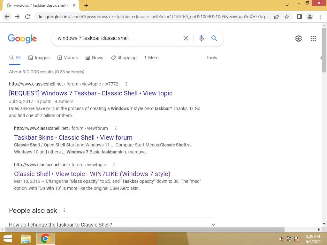Submit search with the magnifier icon

[214, 38]
